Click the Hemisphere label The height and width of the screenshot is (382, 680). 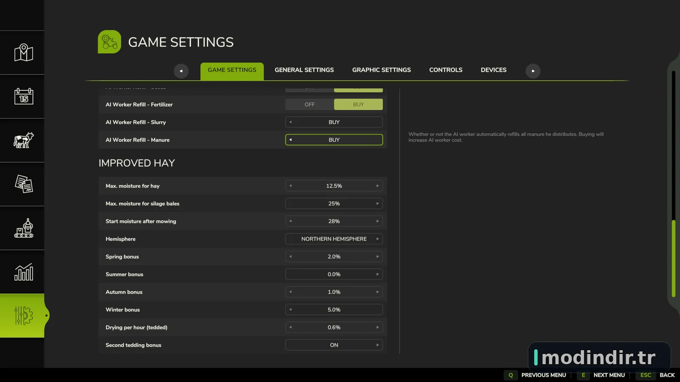pos(121,239)
